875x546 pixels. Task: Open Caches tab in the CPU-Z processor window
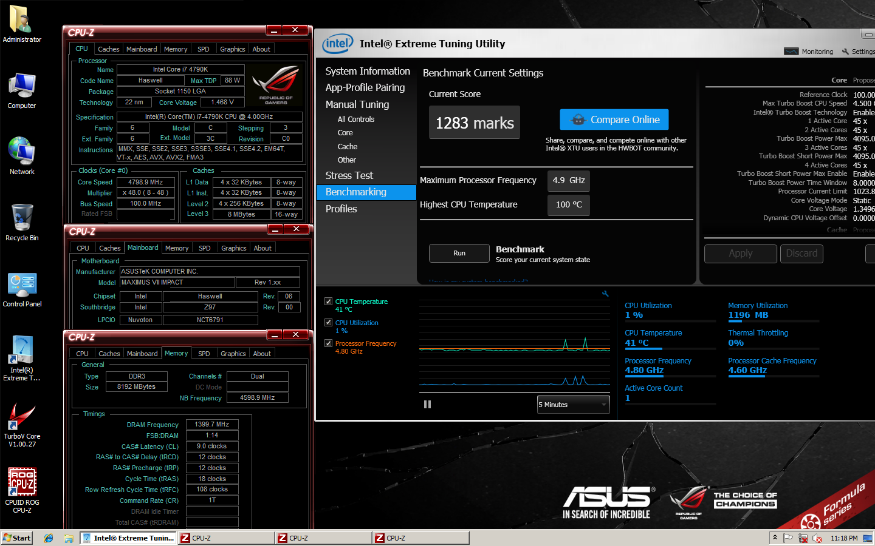(109, 49)
